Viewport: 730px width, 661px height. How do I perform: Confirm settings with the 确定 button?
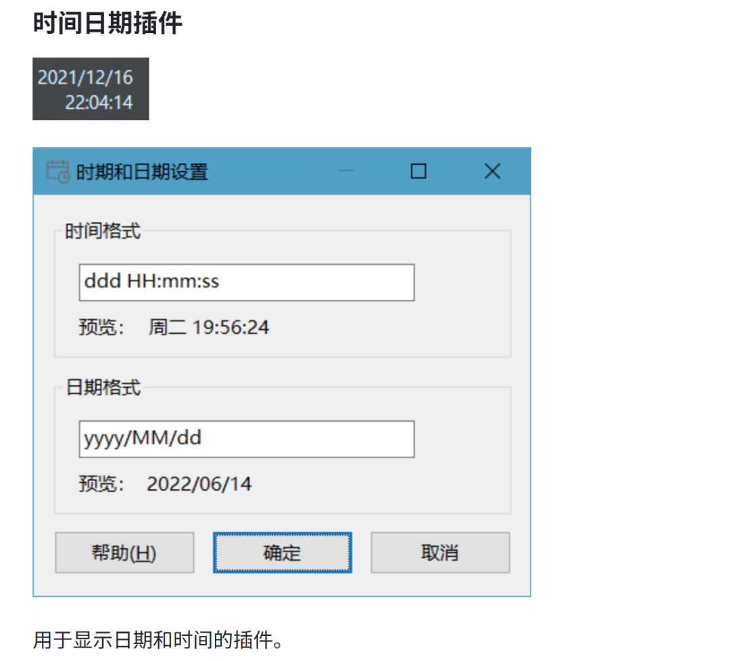(x=282, y=553)
